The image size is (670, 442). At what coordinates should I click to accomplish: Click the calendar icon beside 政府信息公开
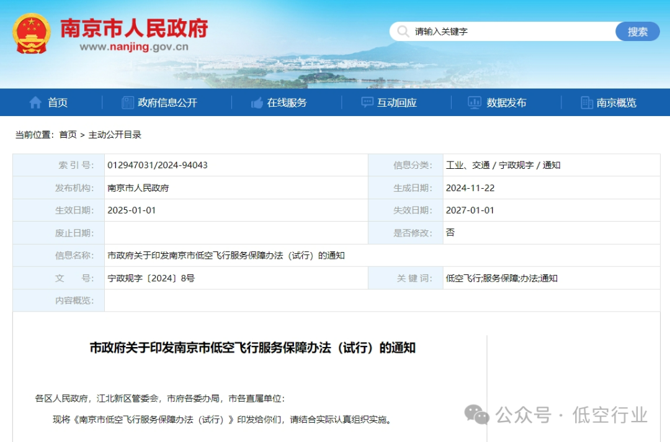click(x=127, y=102)
